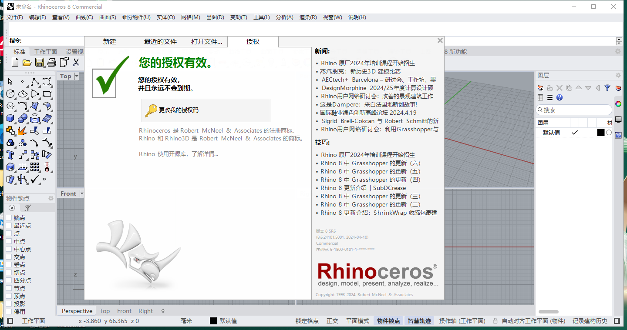This screenshot has width=627, height=330.
Task: Select the Circle tool
Action: click(10, 94)
